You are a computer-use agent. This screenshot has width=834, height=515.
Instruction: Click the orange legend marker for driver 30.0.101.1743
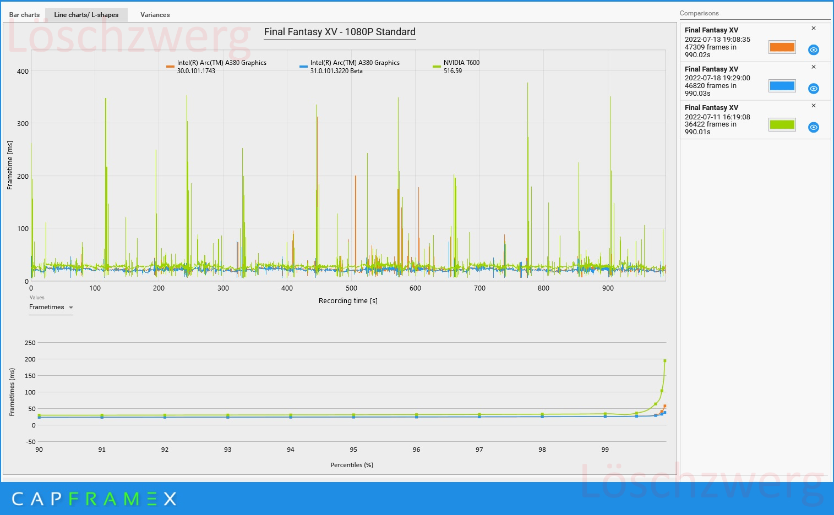170,67
